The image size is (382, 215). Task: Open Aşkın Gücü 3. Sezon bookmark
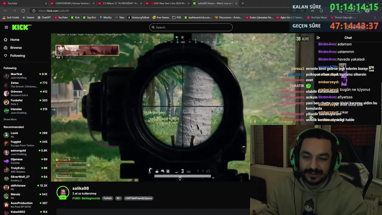(290, 18)
